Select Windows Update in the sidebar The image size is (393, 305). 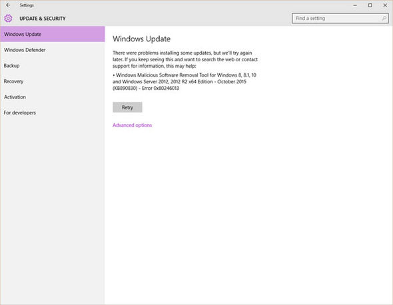click(53, 34)
